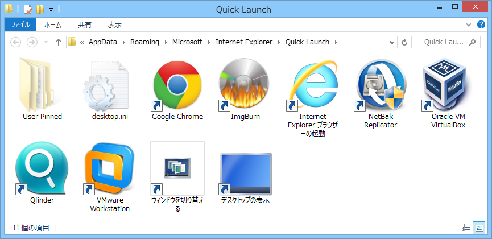Select the Qfinder shortcut icon
492x239 pixels.
42,168
